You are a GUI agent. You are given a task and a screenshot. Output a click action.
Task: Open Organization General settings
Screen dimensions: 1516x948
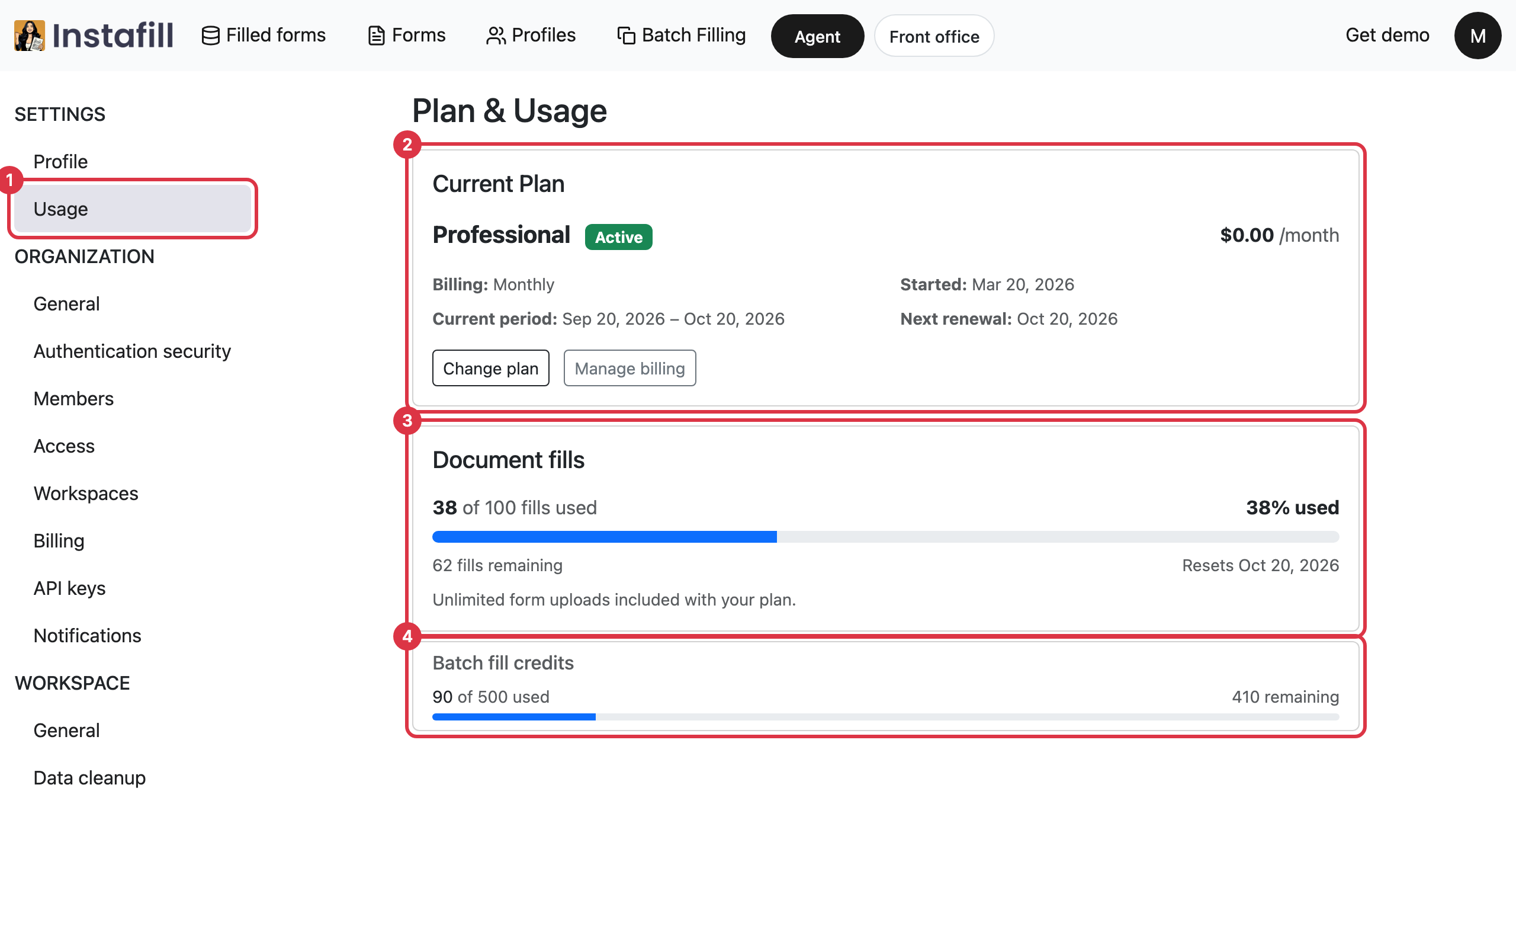[133, 303]
